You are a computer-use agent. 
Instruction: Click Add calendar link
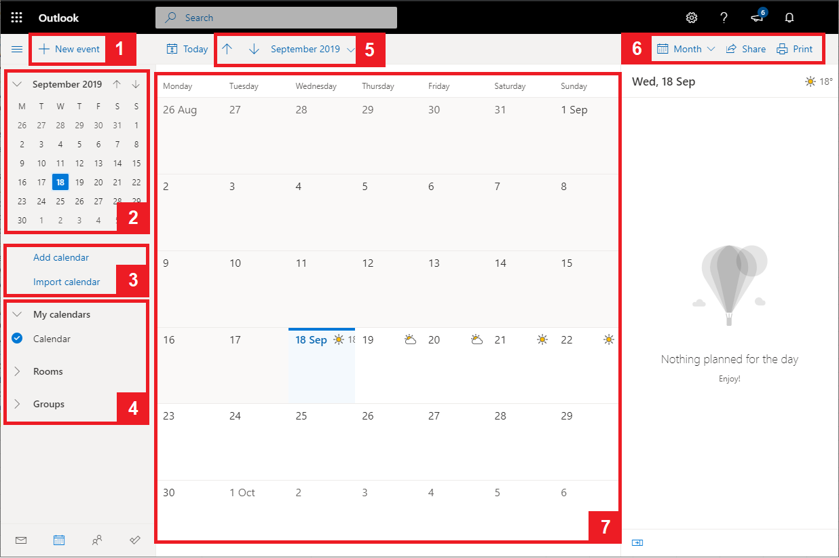click(x=61, y=257)
